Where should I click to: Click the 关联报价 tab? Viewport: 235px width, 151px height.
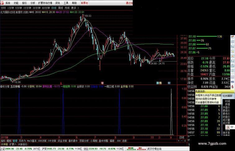pos(23,144)
